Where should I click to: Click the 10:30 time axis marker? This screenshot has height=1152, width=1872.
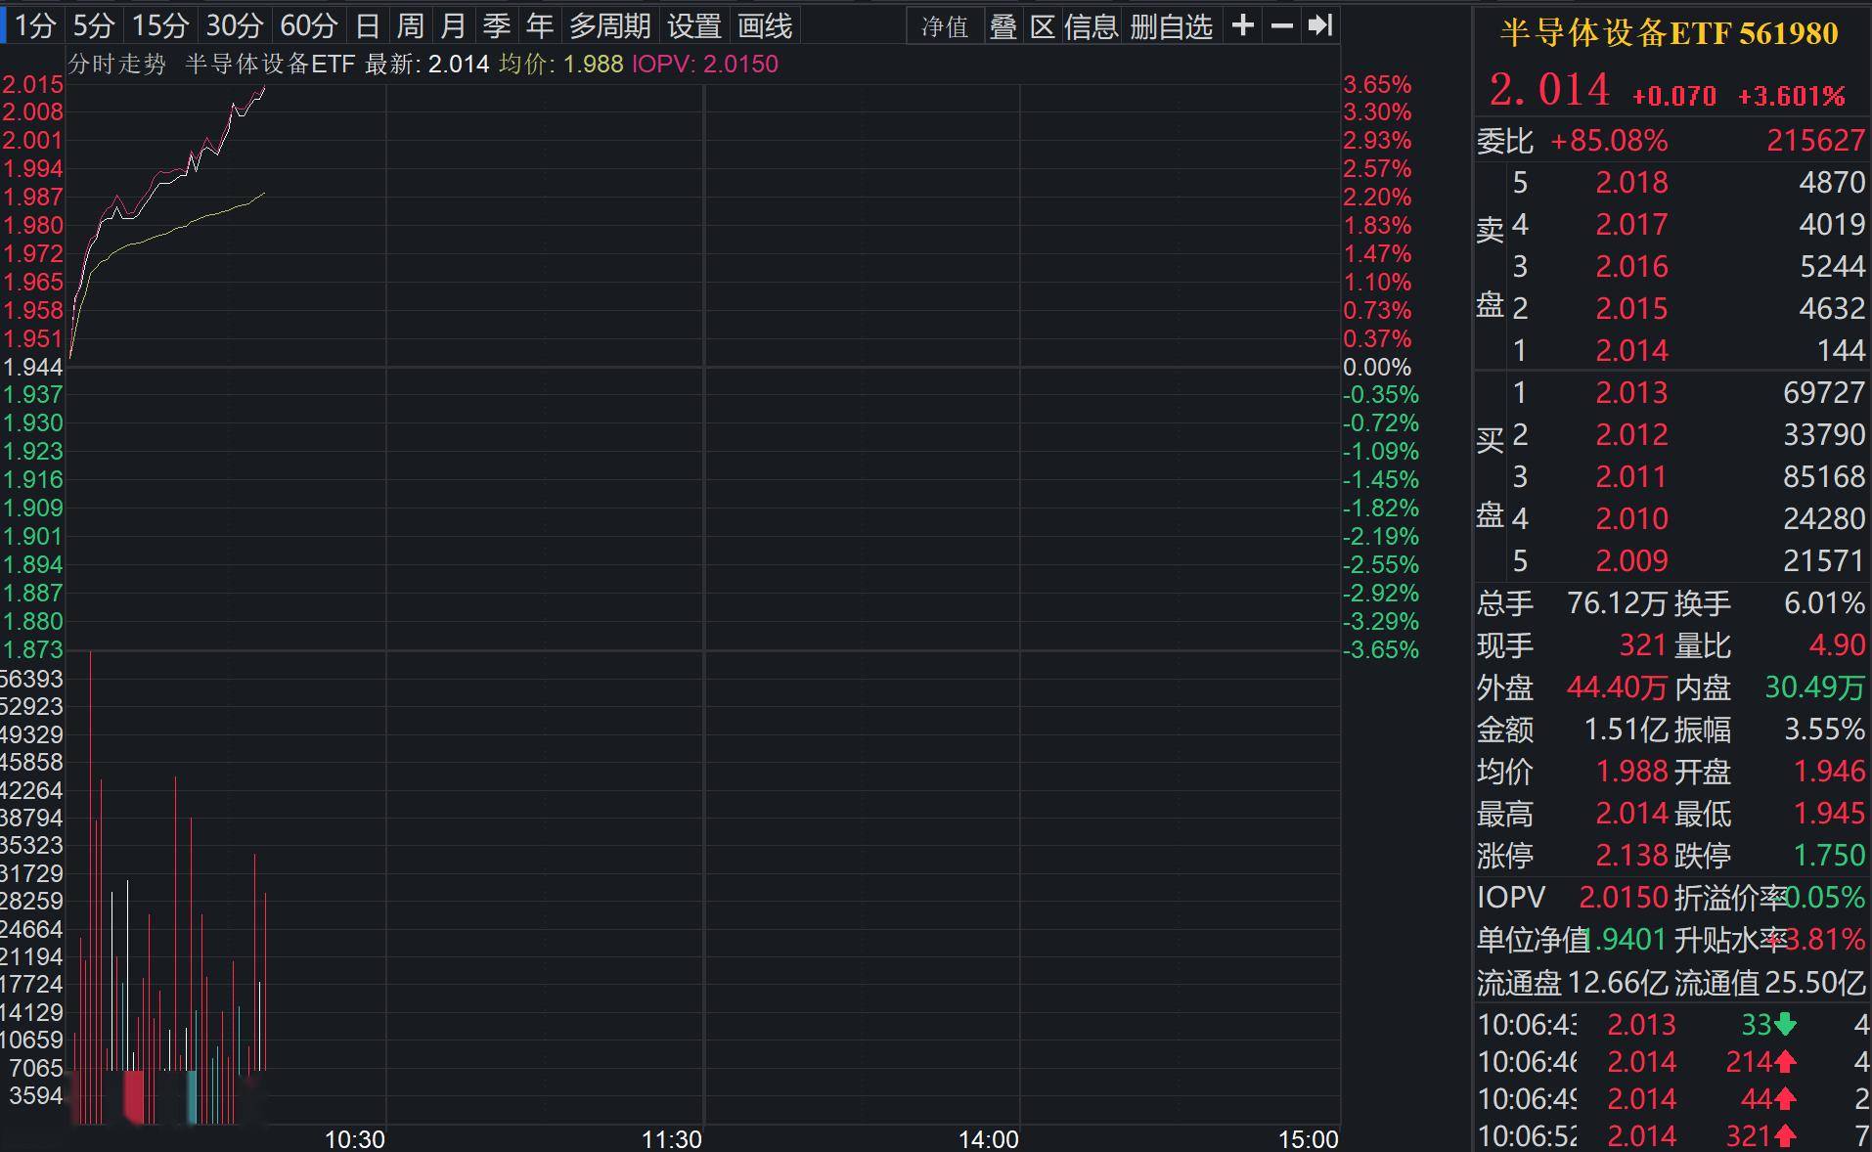[x=354, y=1139]
